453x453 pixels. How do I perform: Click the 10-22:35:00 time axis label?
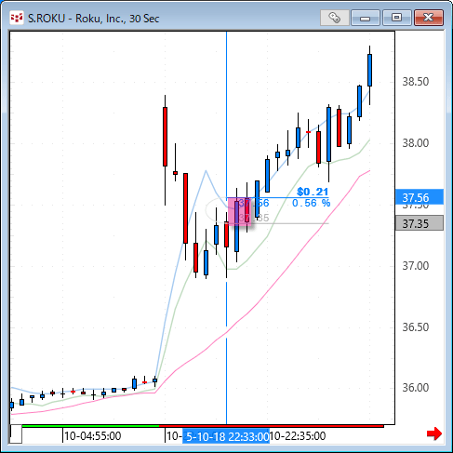(x=297, y=436)
